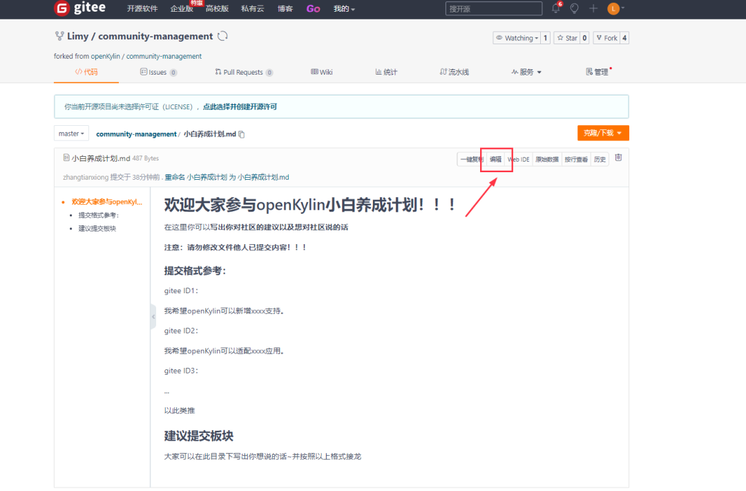Click the 点此选择并创建开源许可 link
Screen dimensions: 746x491
tap(240, 106)
